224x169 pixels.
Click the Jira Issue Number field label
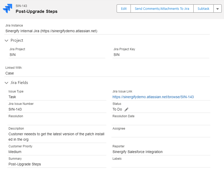point(21,104)
